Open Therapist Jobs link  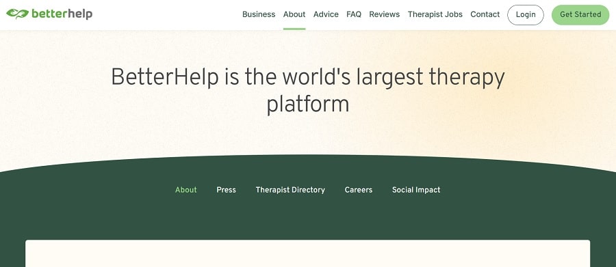point(435,14)
